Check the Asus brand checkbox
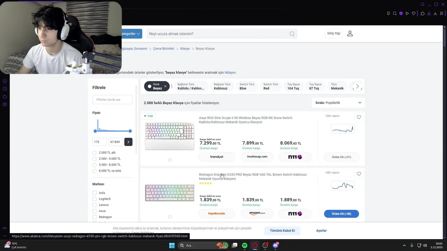 [x=94, y=211]
